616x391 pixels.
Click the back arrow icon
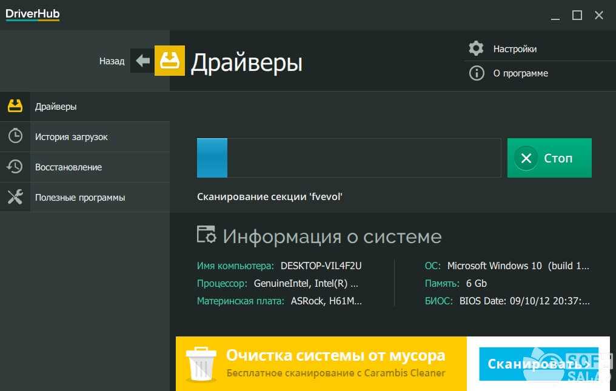click(143, 61)
